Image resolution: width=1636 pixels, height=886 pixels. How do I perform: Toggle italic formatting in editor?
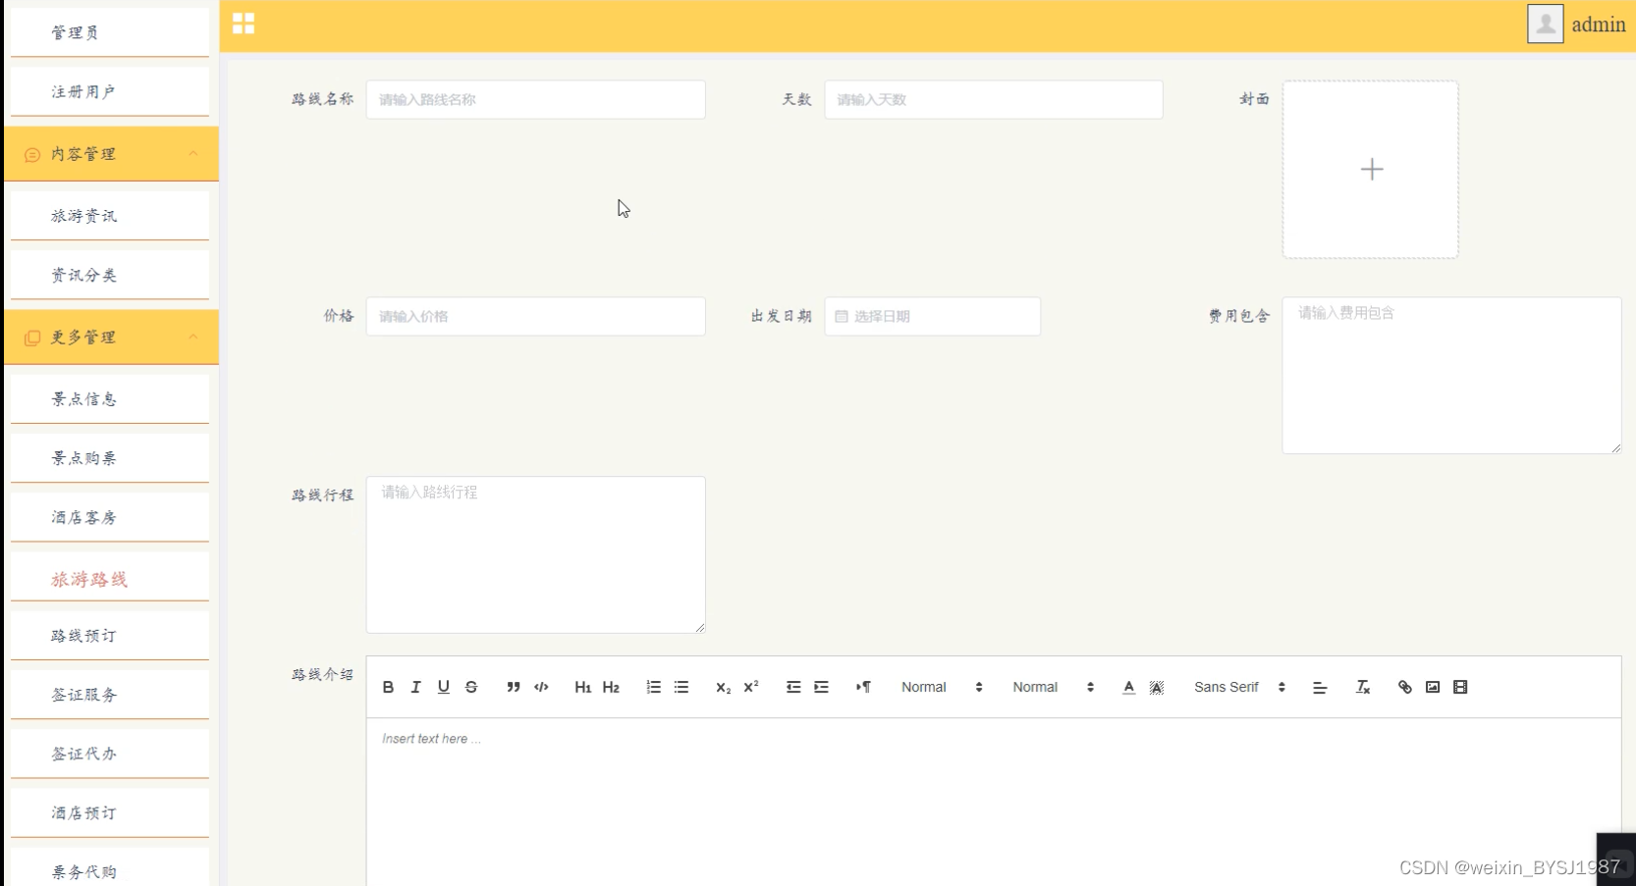click(415, 687)
